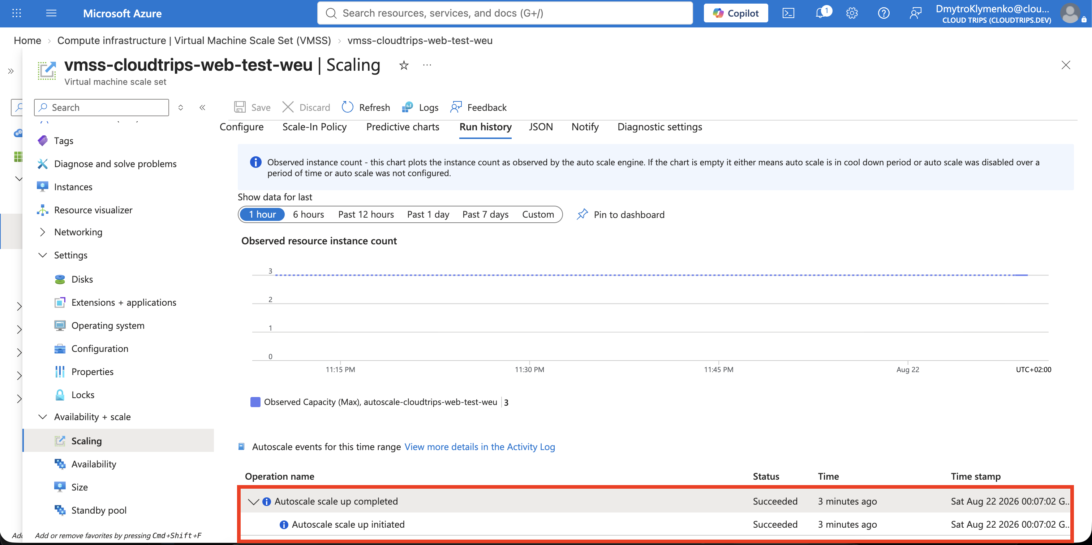This screenshot has width=1092, height=545.
Task: Open Logs from the toolbar
Action: pos(420,108)
